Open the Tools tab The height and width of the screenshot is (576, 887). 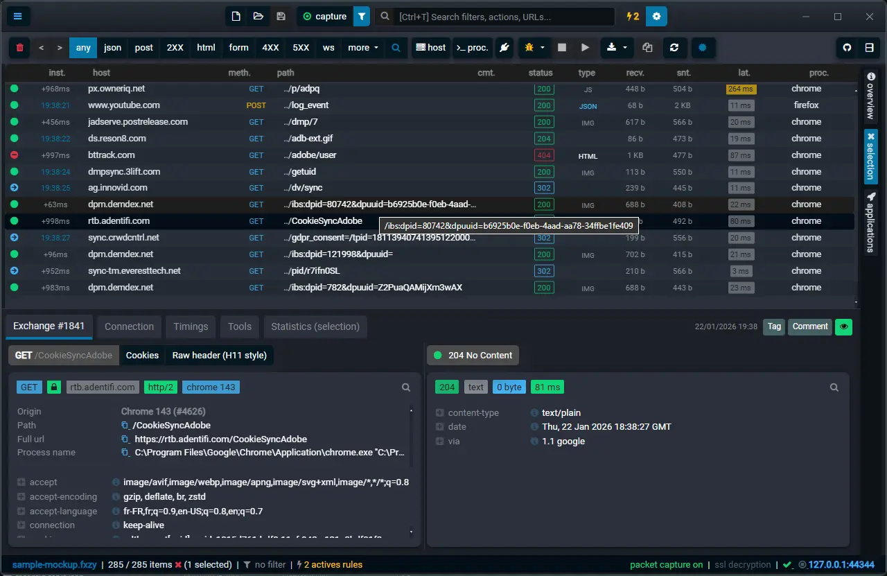tap(240, 326)
